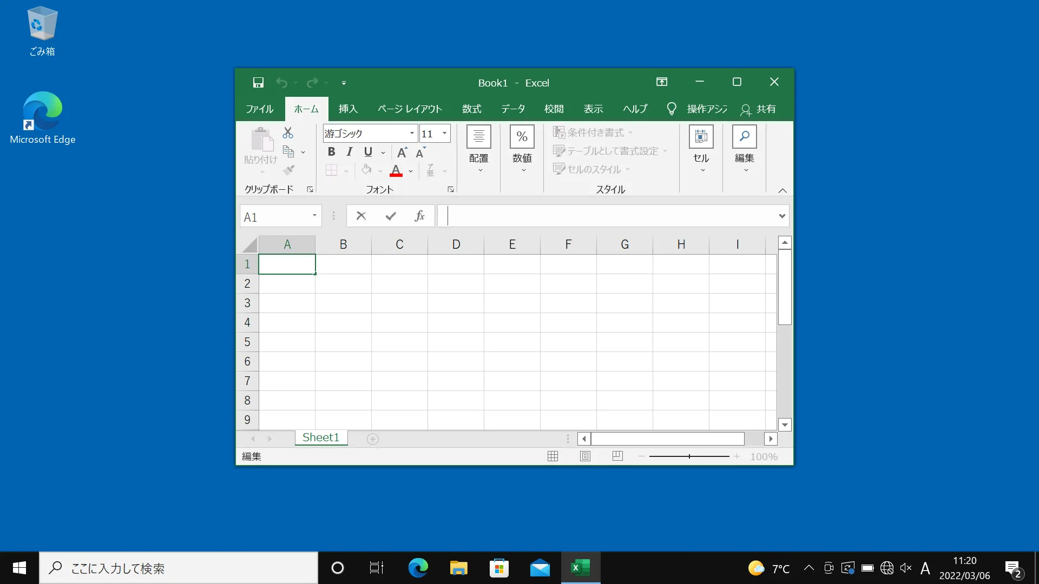
Task: Select column D header
Action: (x=456, y=244)
